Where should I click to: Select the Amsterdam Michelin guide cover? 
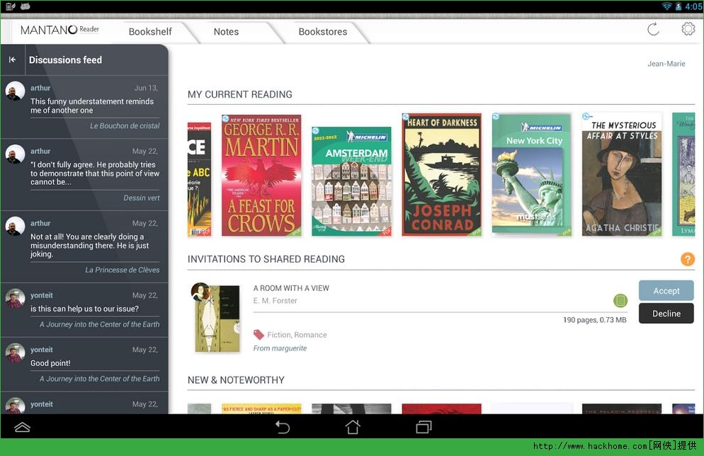pyautogui.click(x=351, y=181)
